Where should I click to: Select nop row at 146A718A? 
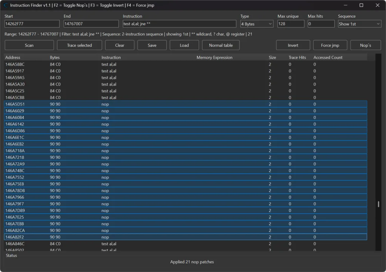tap(185, 151)
